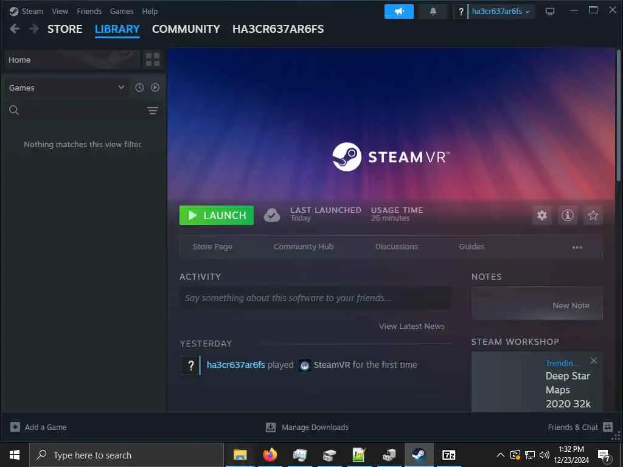Open SteamVR Store Page link
The image size is (623, 467).
tap(212, 247)
